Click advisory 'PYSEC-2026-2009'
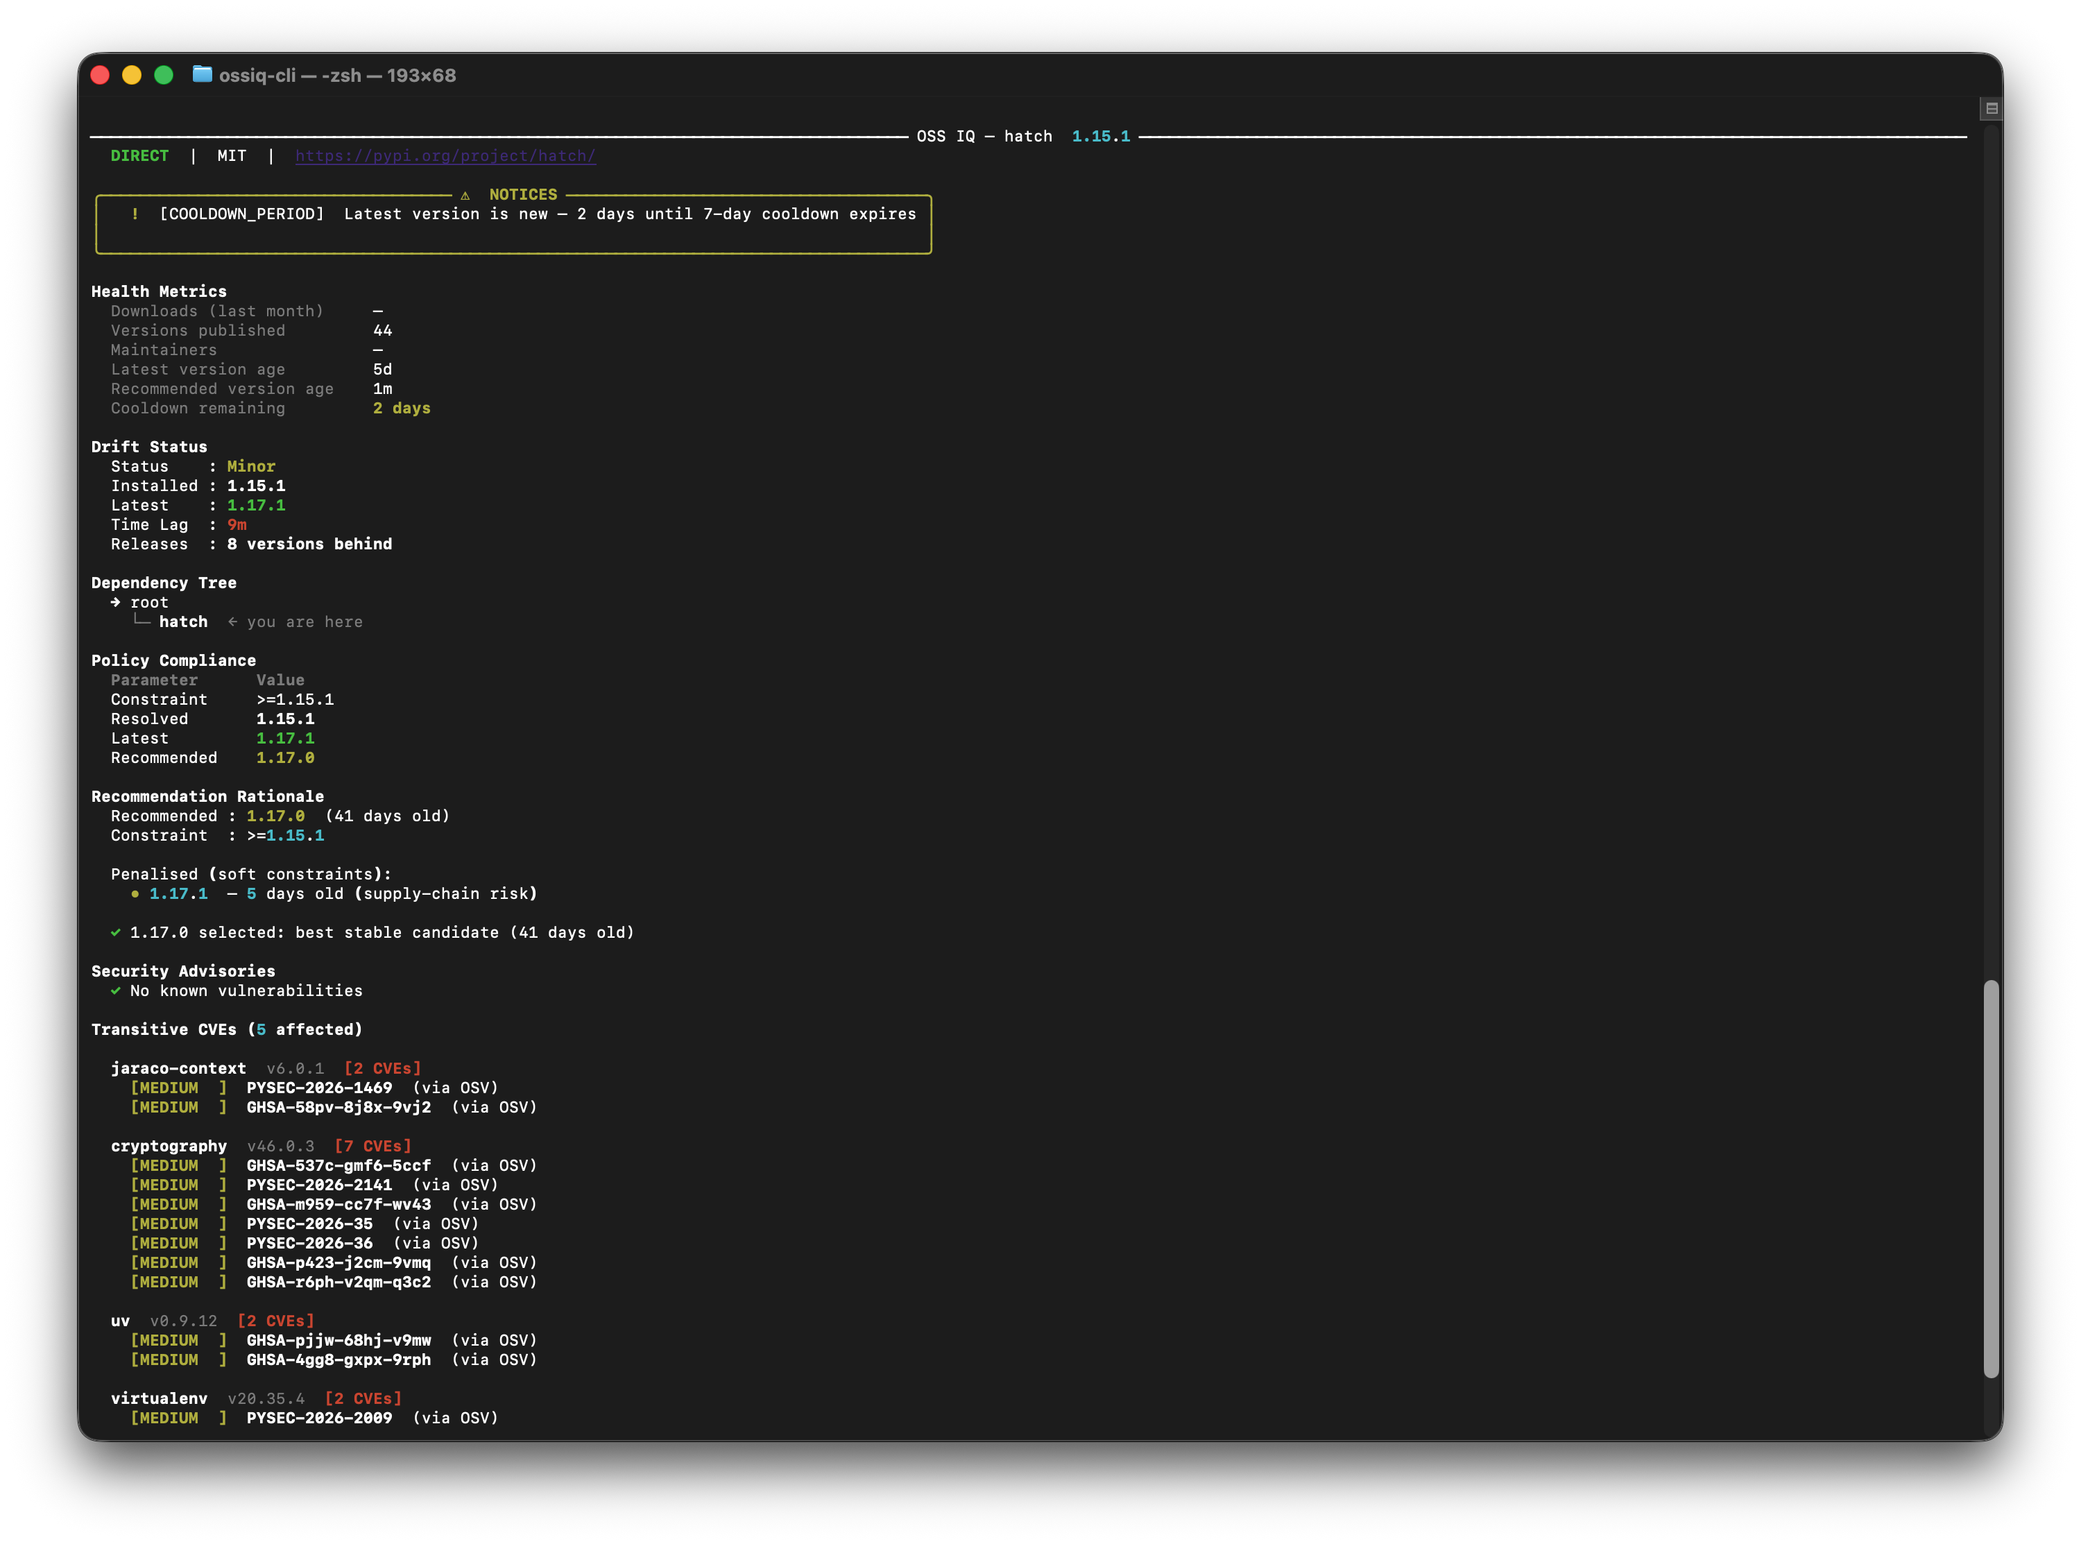The image size is (2081, 1544). coord(320,1418)
